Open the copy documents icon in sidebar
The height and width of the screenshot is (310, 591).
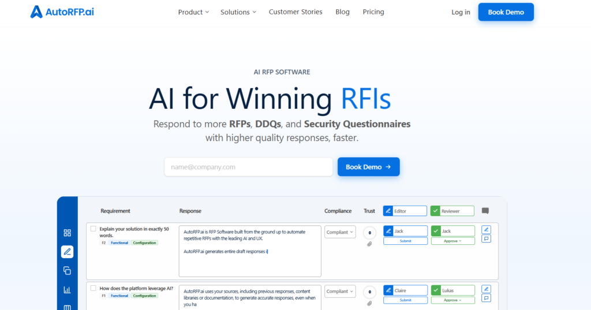[67, 270]
